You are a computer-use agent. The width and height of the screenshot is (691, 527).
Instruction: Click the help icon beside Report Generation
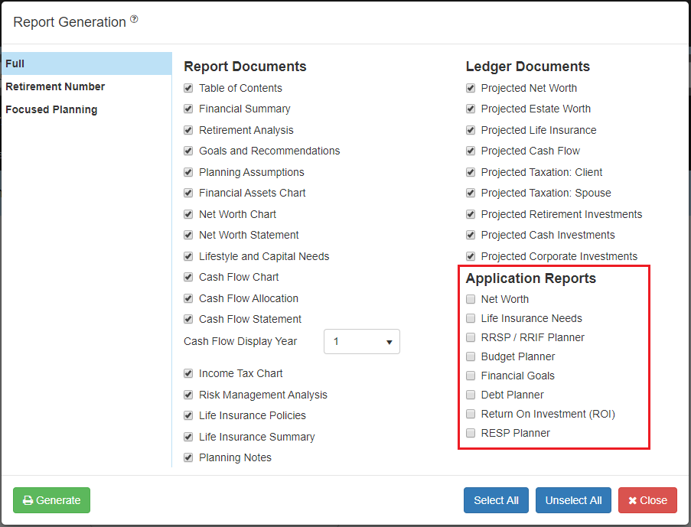[x=134, y=20]
